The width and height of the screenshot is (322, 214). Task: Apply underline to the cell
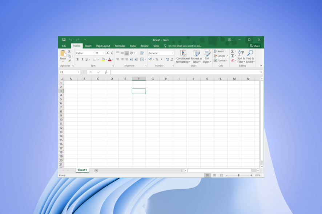86,59
